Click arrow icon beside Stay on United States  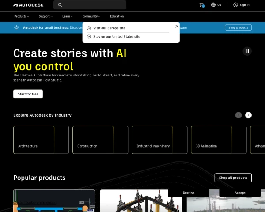coord(89,37)
